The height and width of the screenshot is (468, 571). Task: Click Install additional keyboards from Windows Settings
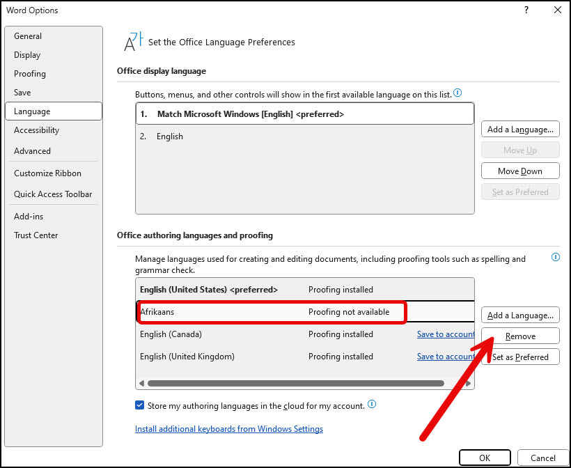click(228, 429)
